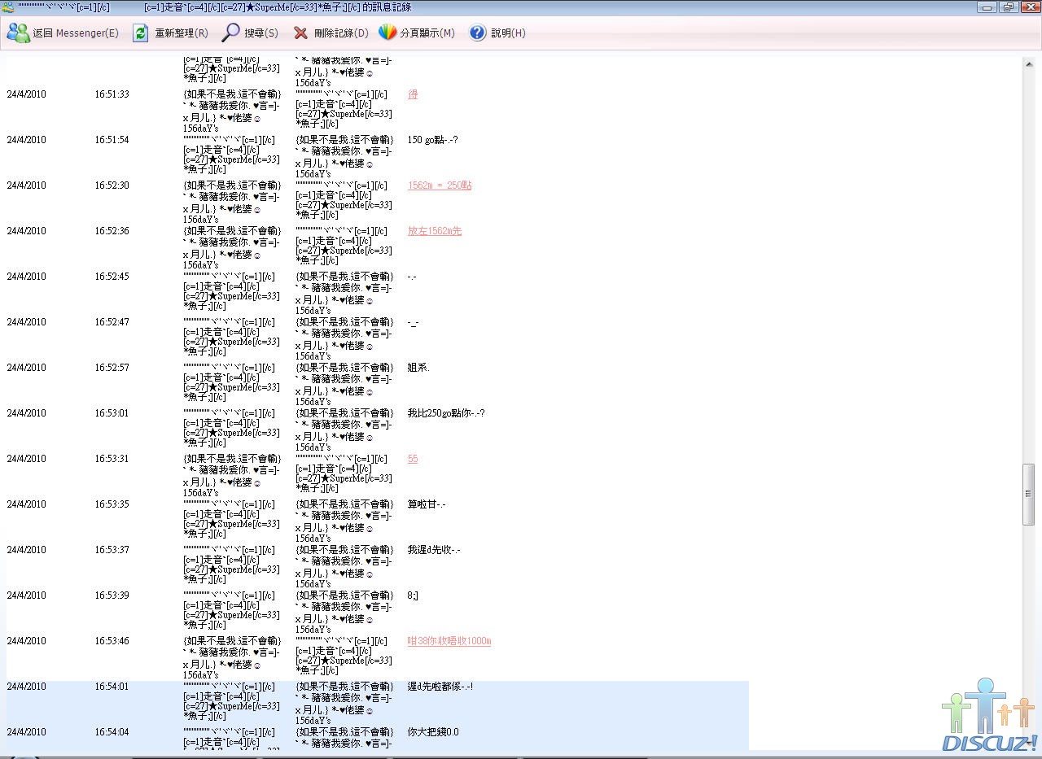The height and width of the screenshot is (759, 1042).
Task: Click the timestamp 16:52:57
Action: [x=112, y=368]
